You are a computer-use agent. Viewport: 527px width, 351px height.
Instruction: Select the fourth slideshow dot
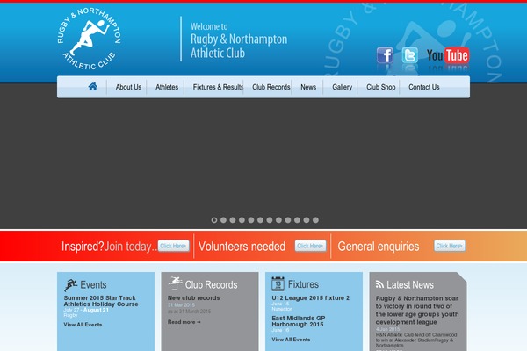(242, 220)
